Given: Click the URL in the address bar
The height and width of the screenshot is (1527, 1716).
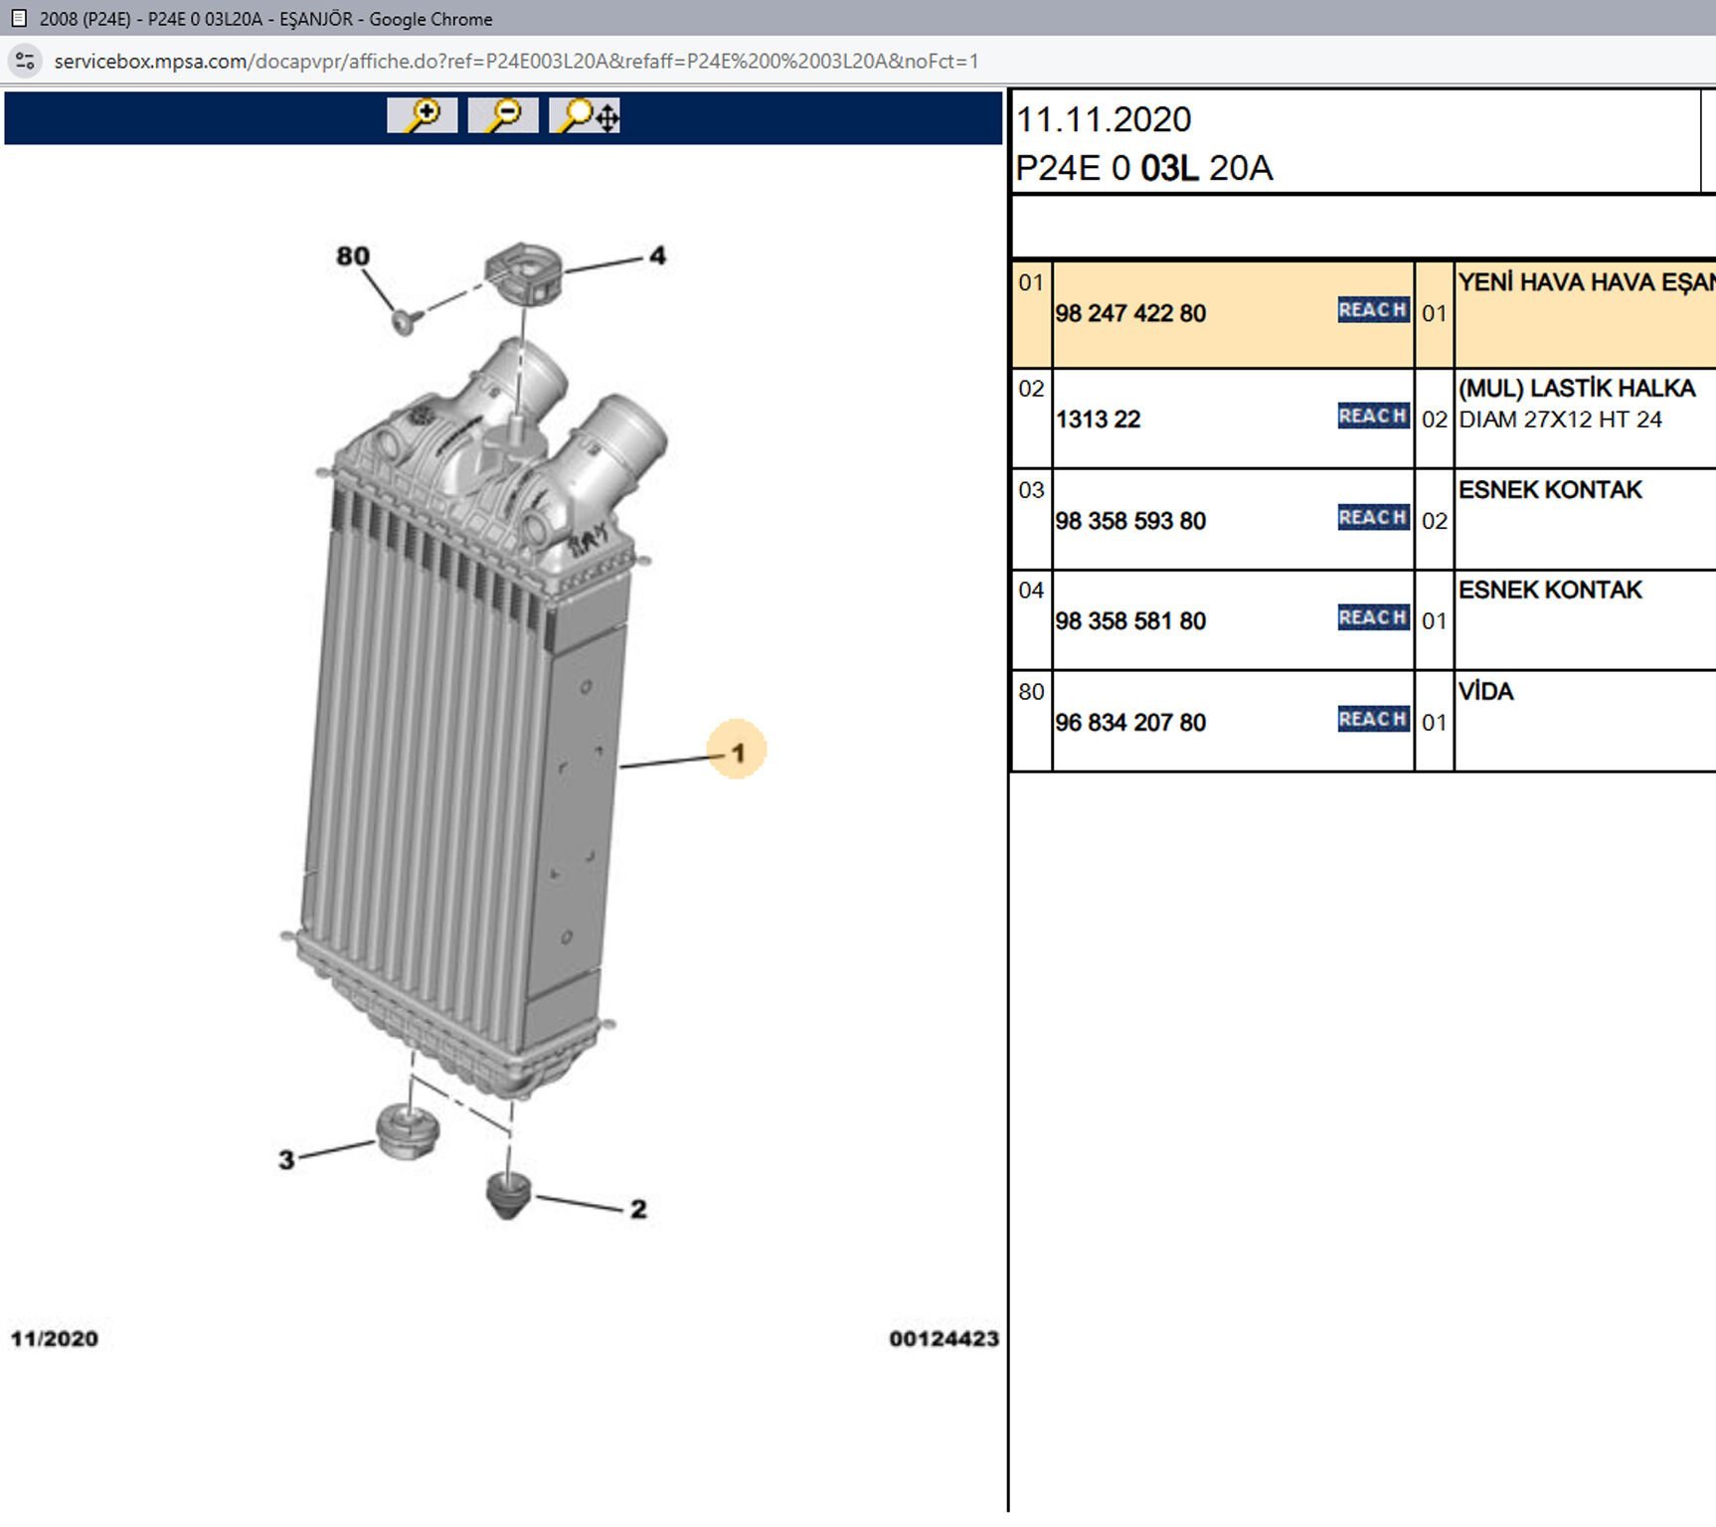Looking at the screenshot, I should pos(516,62).
